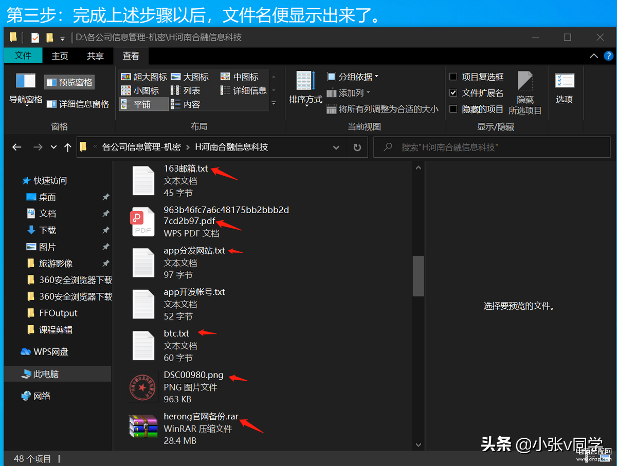This screenshot has height=466, width=617.
Task: Expand the address bar history dropdown
Action: (x=336, y=147)
